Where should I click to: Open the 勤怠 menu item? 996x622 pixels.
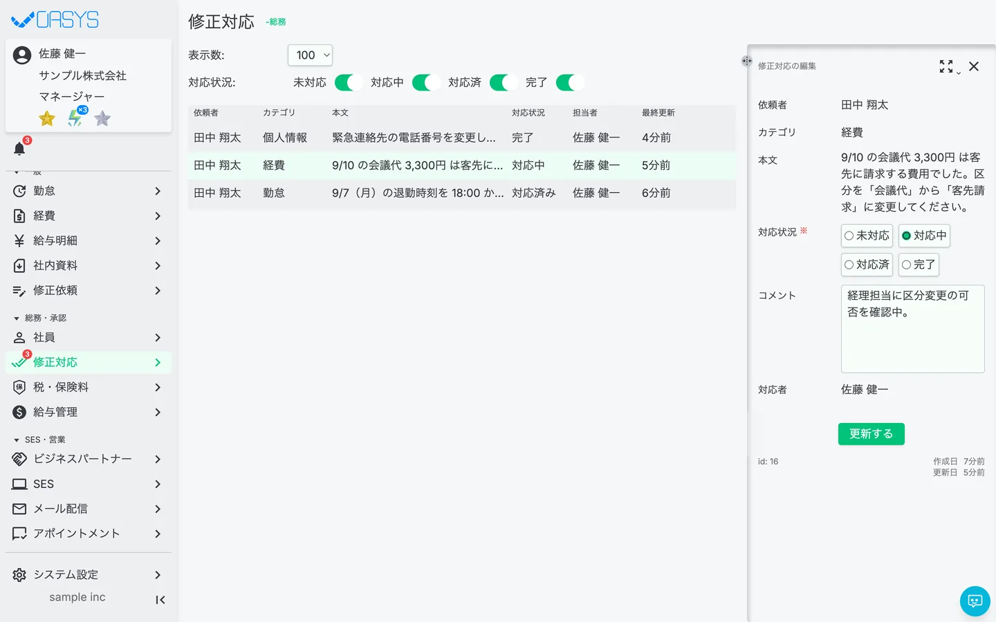click(89, 191)
